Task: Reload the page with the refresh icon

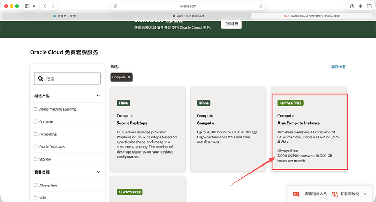Action: click(260, 6)
